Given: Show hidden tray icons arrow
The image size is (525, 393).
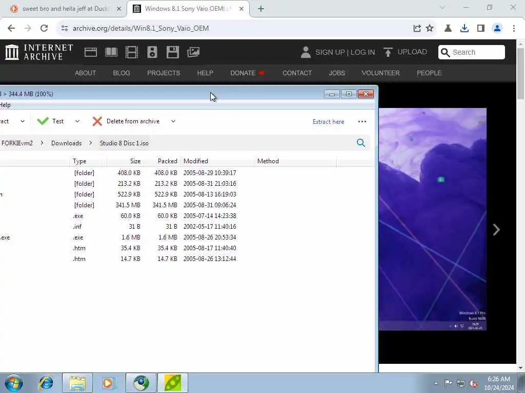Looking at the screenshot, I should [436, 384].
